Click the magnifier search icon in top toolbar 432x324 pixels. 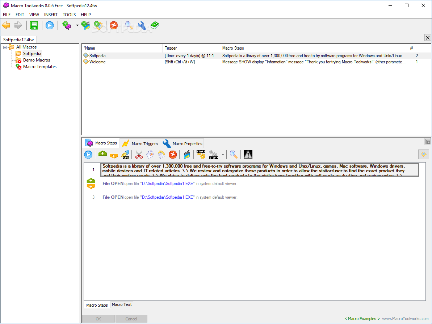tap(129, 25)
